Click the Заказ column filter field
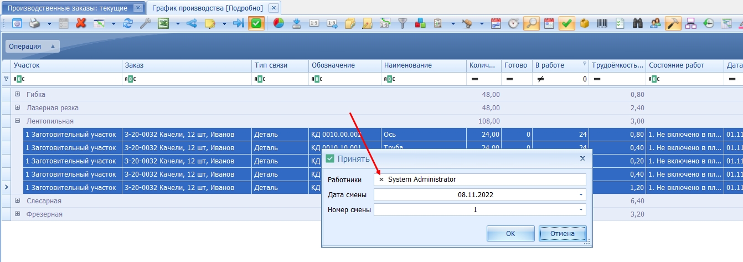This screenshot has width=743, height=262. coord(187,79)
